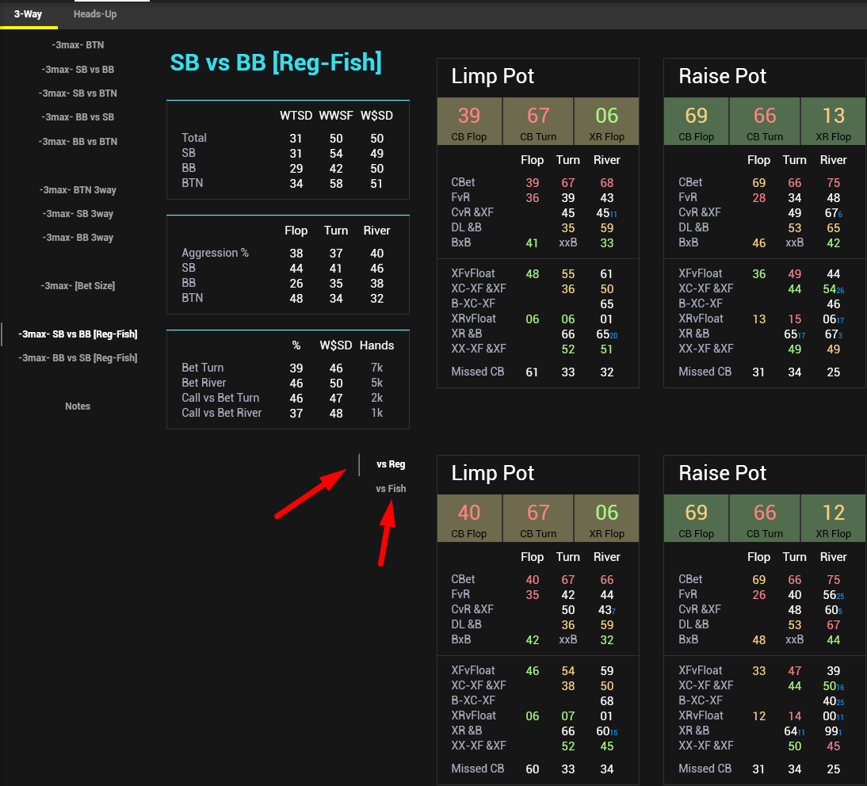
Task: Select the -3max- BTN sidebar entry
Action: coord(78,45)
